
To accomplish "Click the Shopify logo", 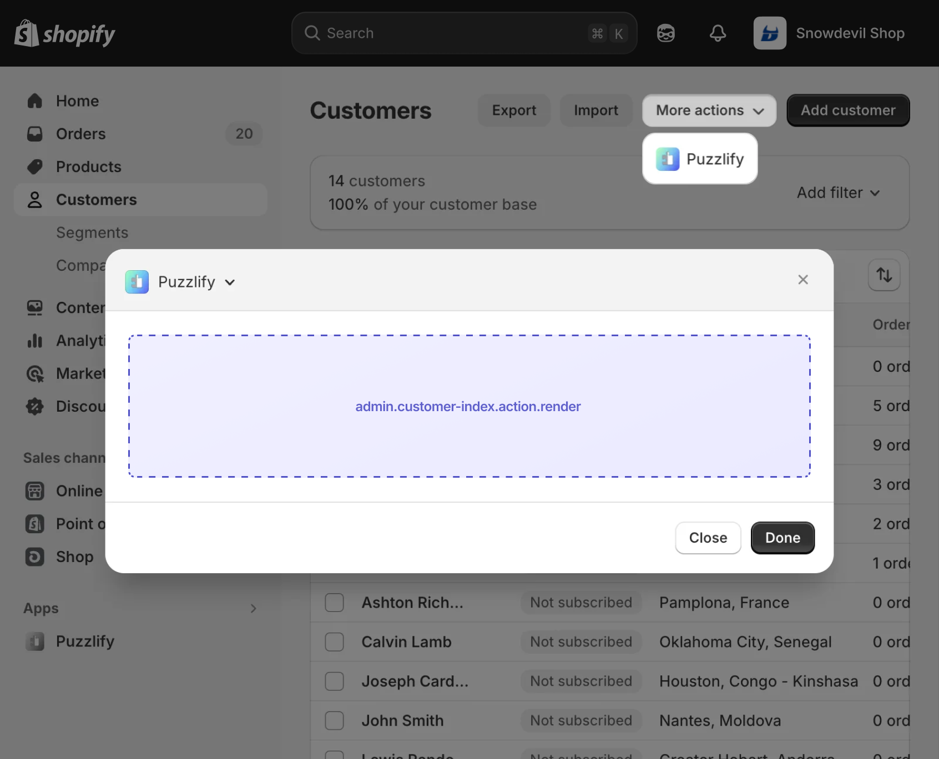I will click(64, 33).
